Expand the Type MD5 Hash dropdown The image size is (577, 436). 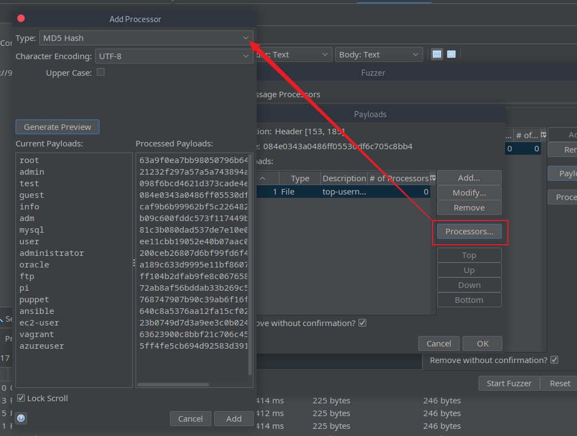pos(146,38)
